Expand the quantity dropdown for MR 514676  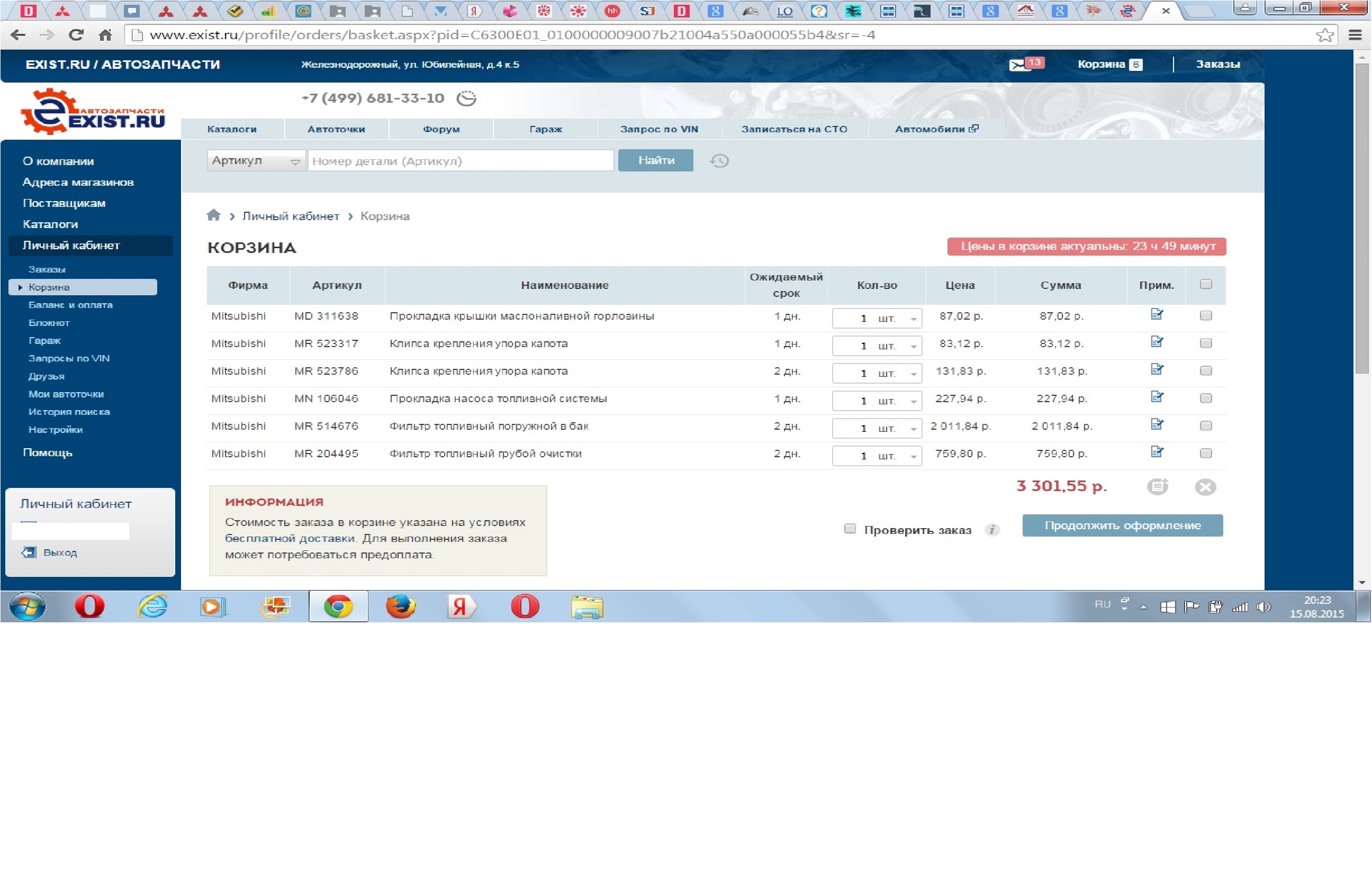913,429
